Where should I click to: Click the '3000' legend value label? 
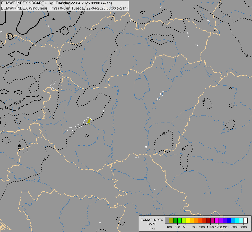pos(235,227)
